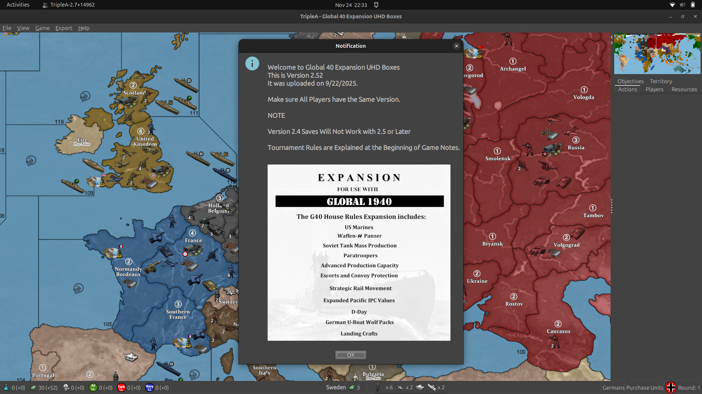The height and width of the screenshot is (394, 702).
Task: Open Activities in the top bar
Action: point(18,5)
